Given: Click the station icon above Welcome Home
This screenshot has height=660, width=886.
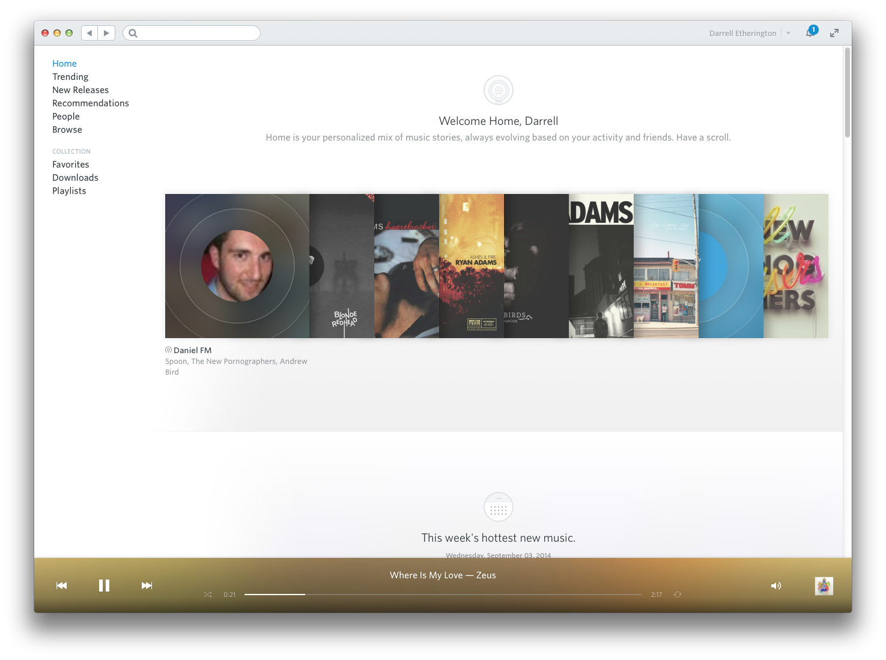Looking at the screenshot, I should [499, 90].
